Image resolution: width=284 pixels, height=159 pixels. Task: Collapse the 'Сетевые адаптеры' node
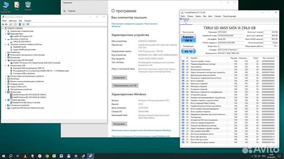(x=6, y=100)
